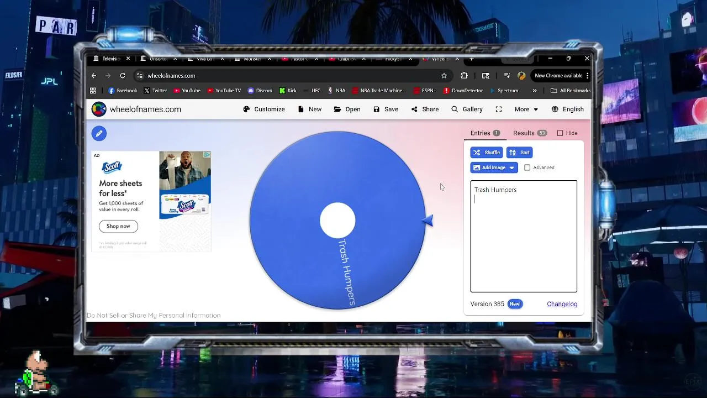Viewport: 707px width, 398px height.
Task: Spin the blue wheel
Action: (x=337, y=220)
